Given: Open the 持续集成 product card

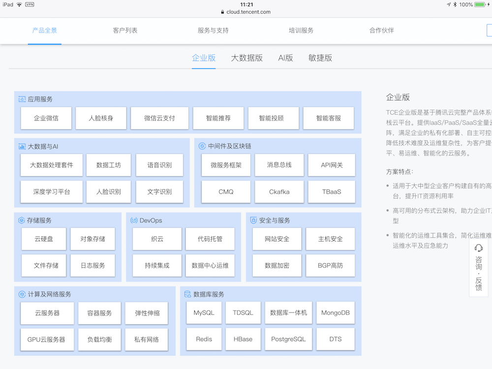Looking at the screenshot, I should (x=157, y=266).
